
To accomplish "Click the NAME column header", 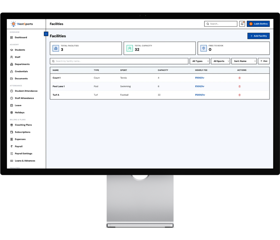I will coord(56,70).
